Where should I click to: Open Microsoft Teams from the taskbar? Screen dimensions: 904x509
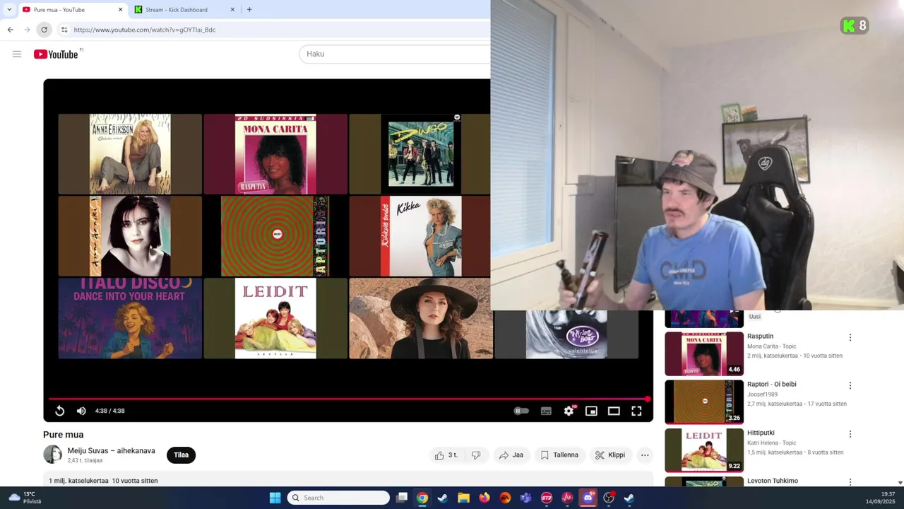click(x=525, y=498)
